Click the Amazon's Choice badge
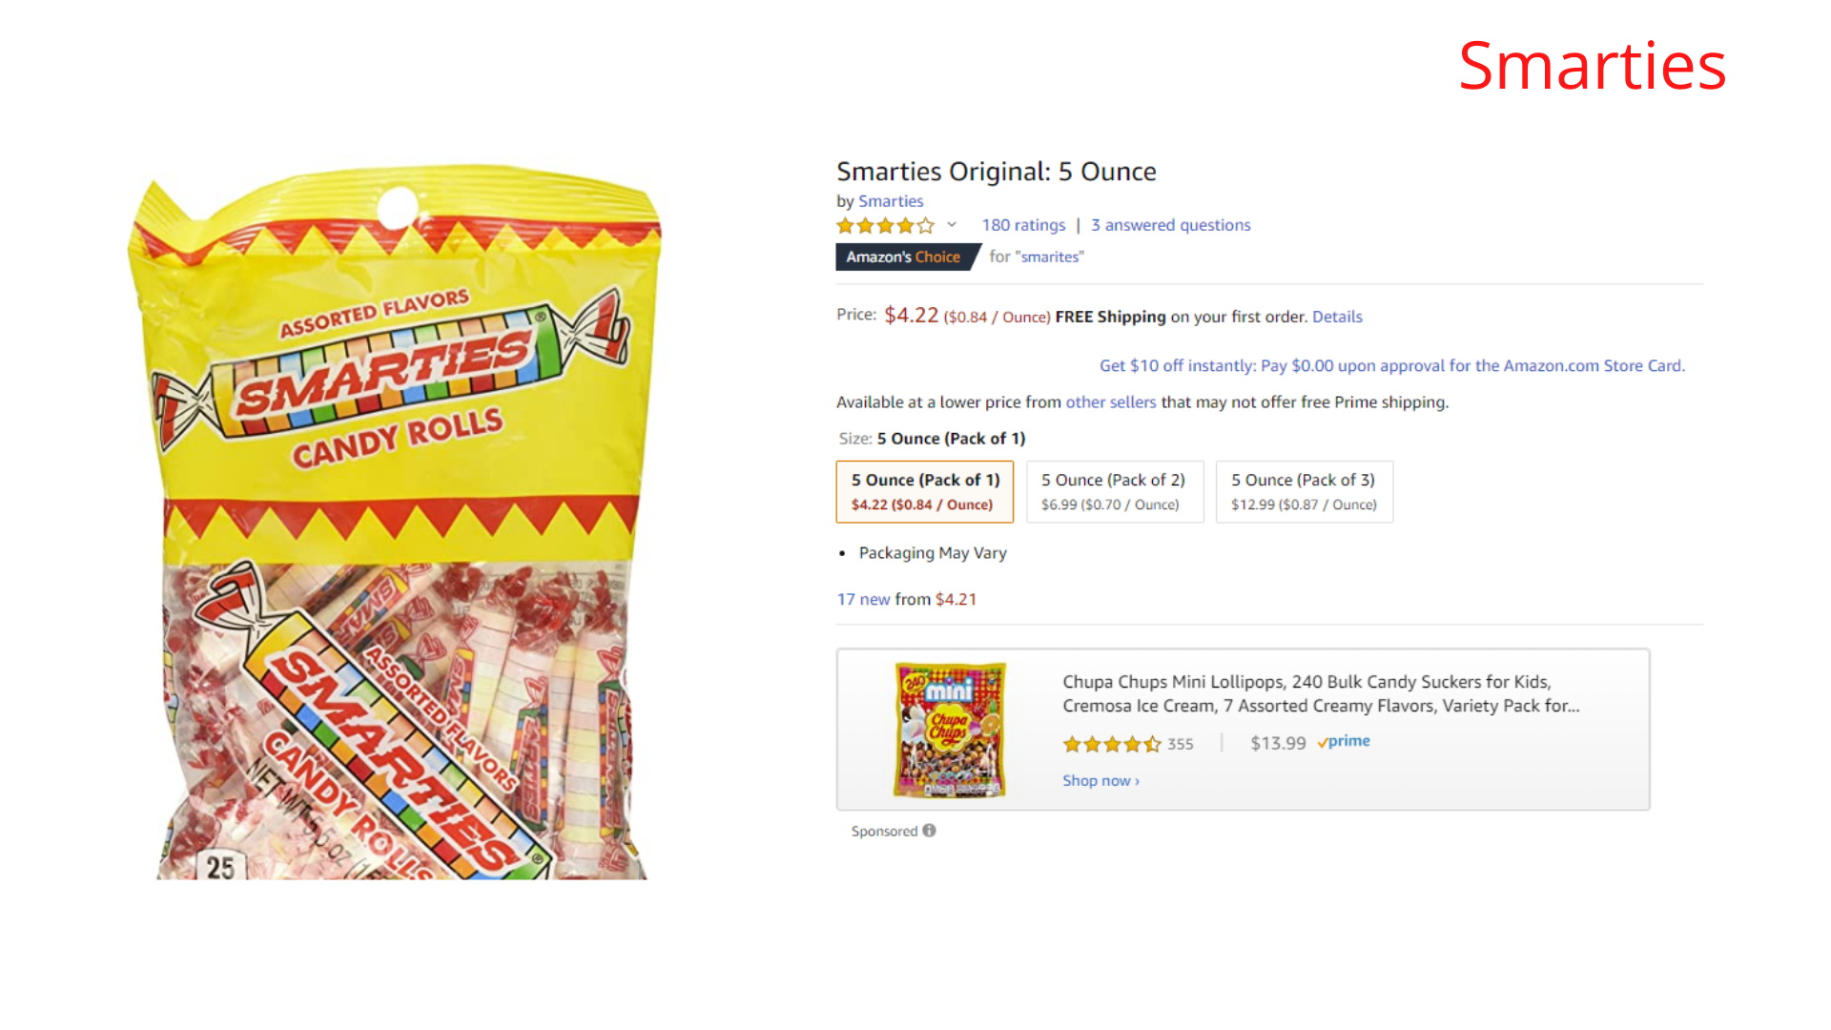Screen dimensions: 1831x1030 point(904,257)
